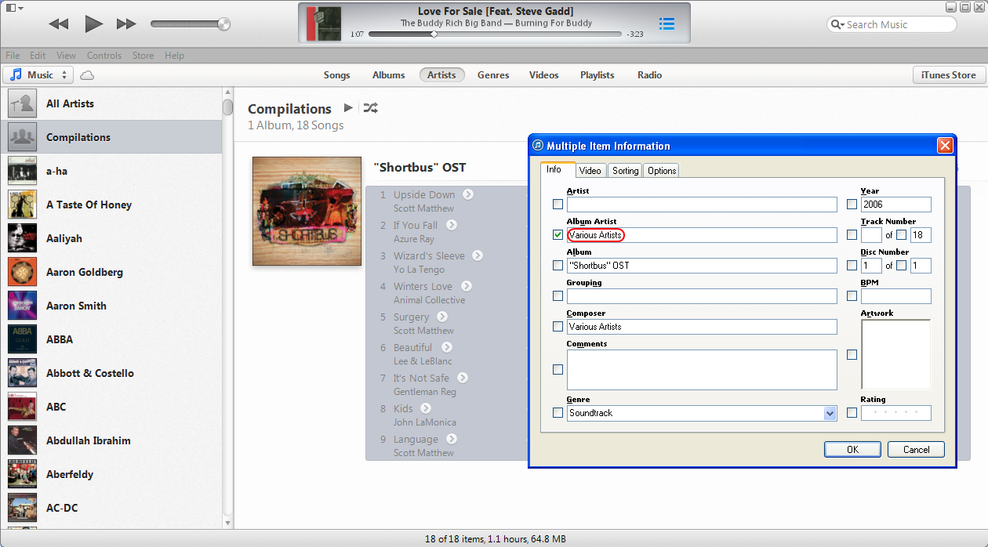The width and height of the screenshot is (988, 547).
Task: Click the search magnifier icon
Action: 837,24
